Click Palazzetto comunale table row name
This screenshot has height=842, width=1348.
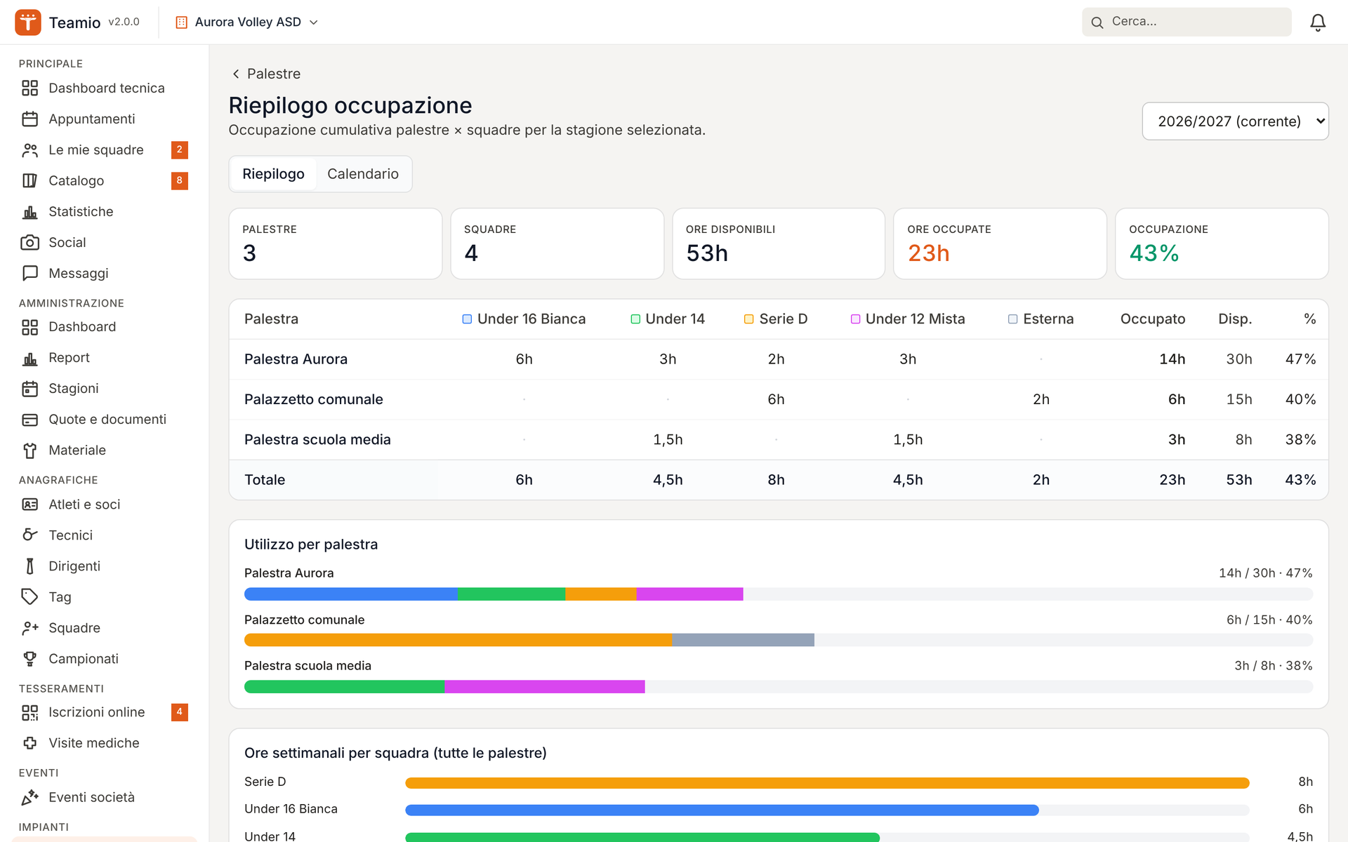pos(314,399)
